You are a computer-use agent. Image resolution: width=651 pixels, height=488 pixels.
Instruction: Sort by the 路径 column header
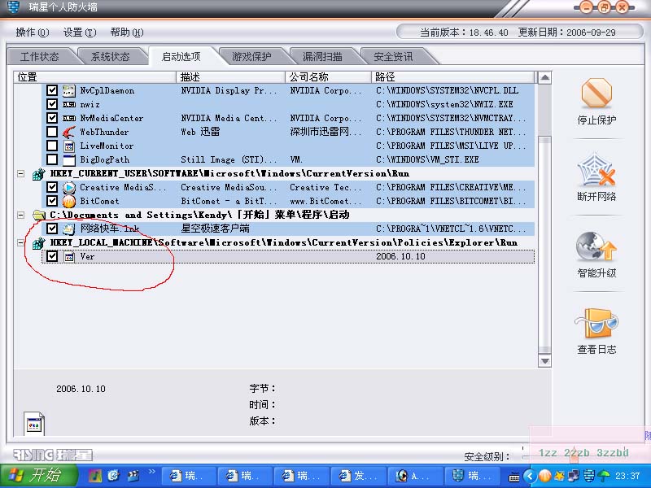(452, 77)
